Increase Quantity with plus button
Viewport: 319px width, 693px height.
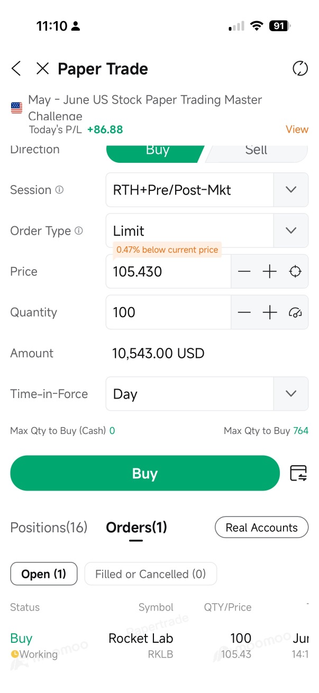coord(270,312)
